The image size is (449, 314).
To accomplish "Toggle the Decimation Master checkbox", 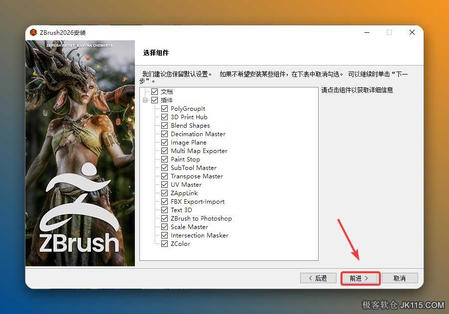I will (x=164, y=134).
